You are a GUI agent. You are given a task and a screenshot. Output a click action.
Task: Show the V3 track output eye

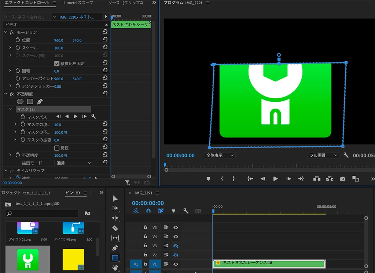176,246
